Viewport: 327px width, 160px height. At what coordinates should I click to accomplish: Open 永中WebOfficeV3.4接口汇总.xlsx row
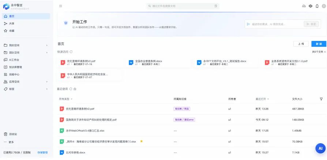pyautogui.click(x=85, y=131)
